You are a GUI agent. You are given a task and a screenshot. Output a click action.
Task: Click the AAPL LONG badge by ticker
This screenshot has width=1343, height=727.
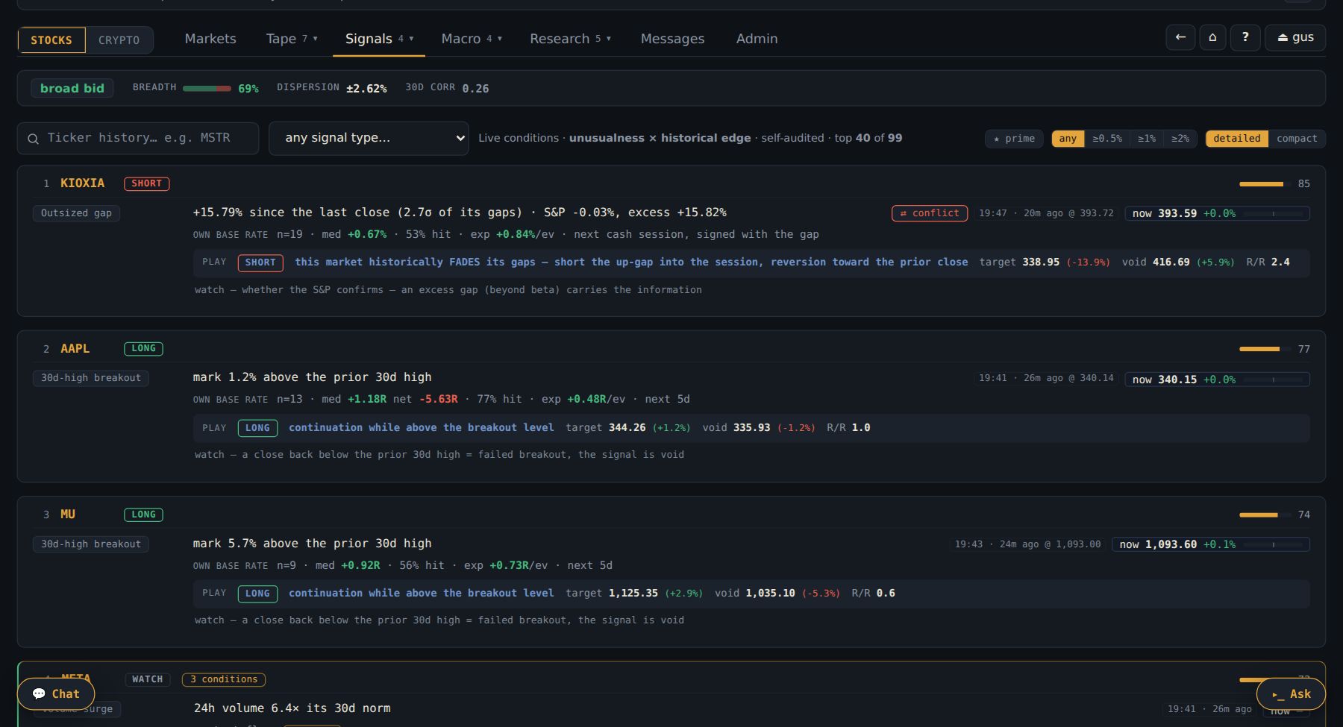[143, 349]
